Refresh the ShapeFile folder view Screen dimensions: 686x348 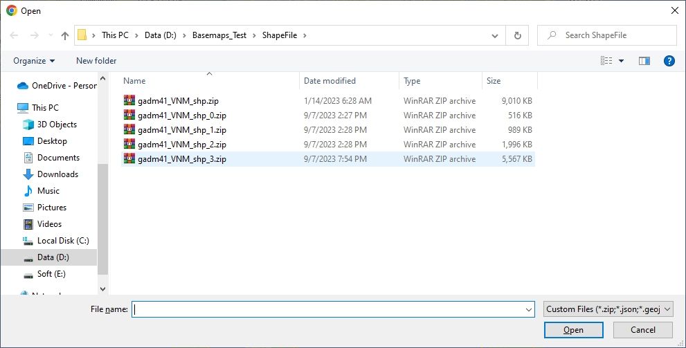coord(517,35)
